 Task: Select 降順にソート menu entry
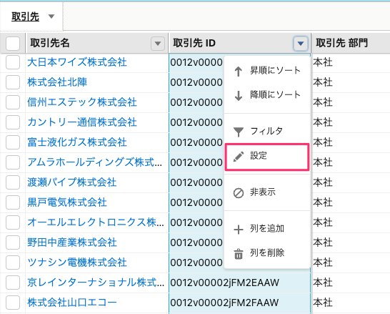pos(267,95)
